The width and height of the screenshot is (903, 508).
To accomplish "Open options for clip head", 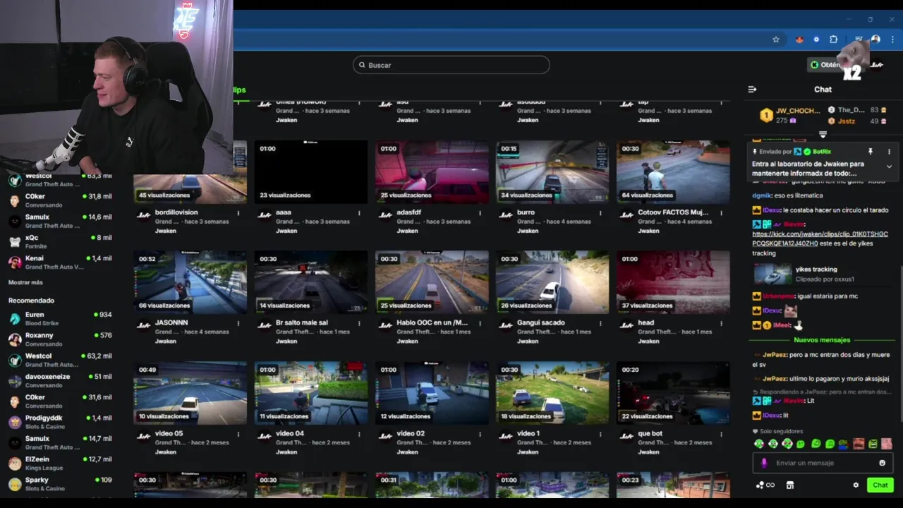I will [721, 323].
